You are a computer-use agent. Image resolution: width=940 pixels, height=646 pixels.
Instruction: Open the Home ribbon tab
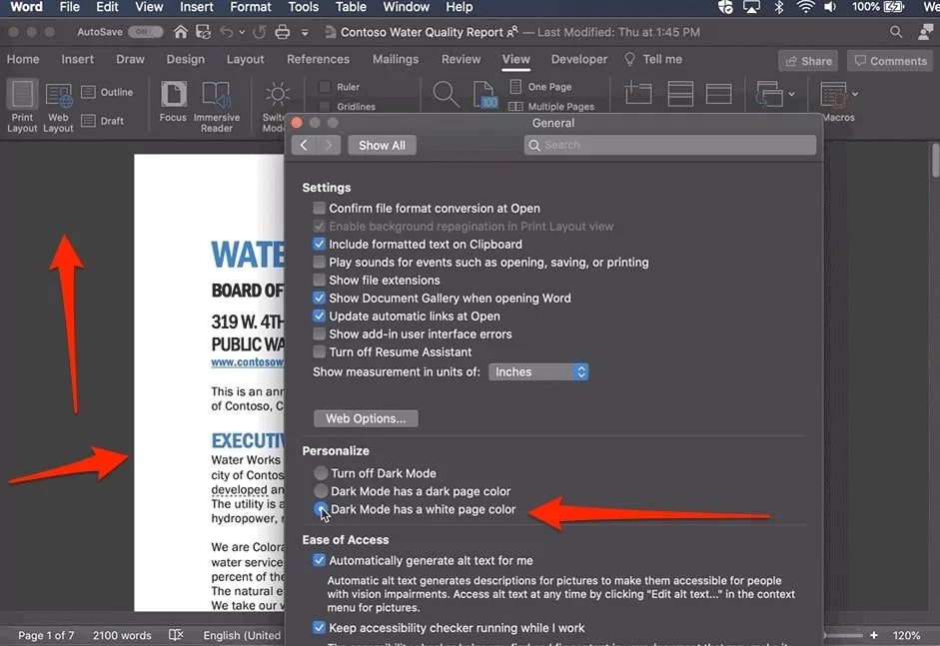click(23, 59)
